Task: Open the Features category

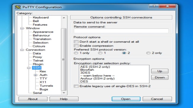Action: point(40,25)
